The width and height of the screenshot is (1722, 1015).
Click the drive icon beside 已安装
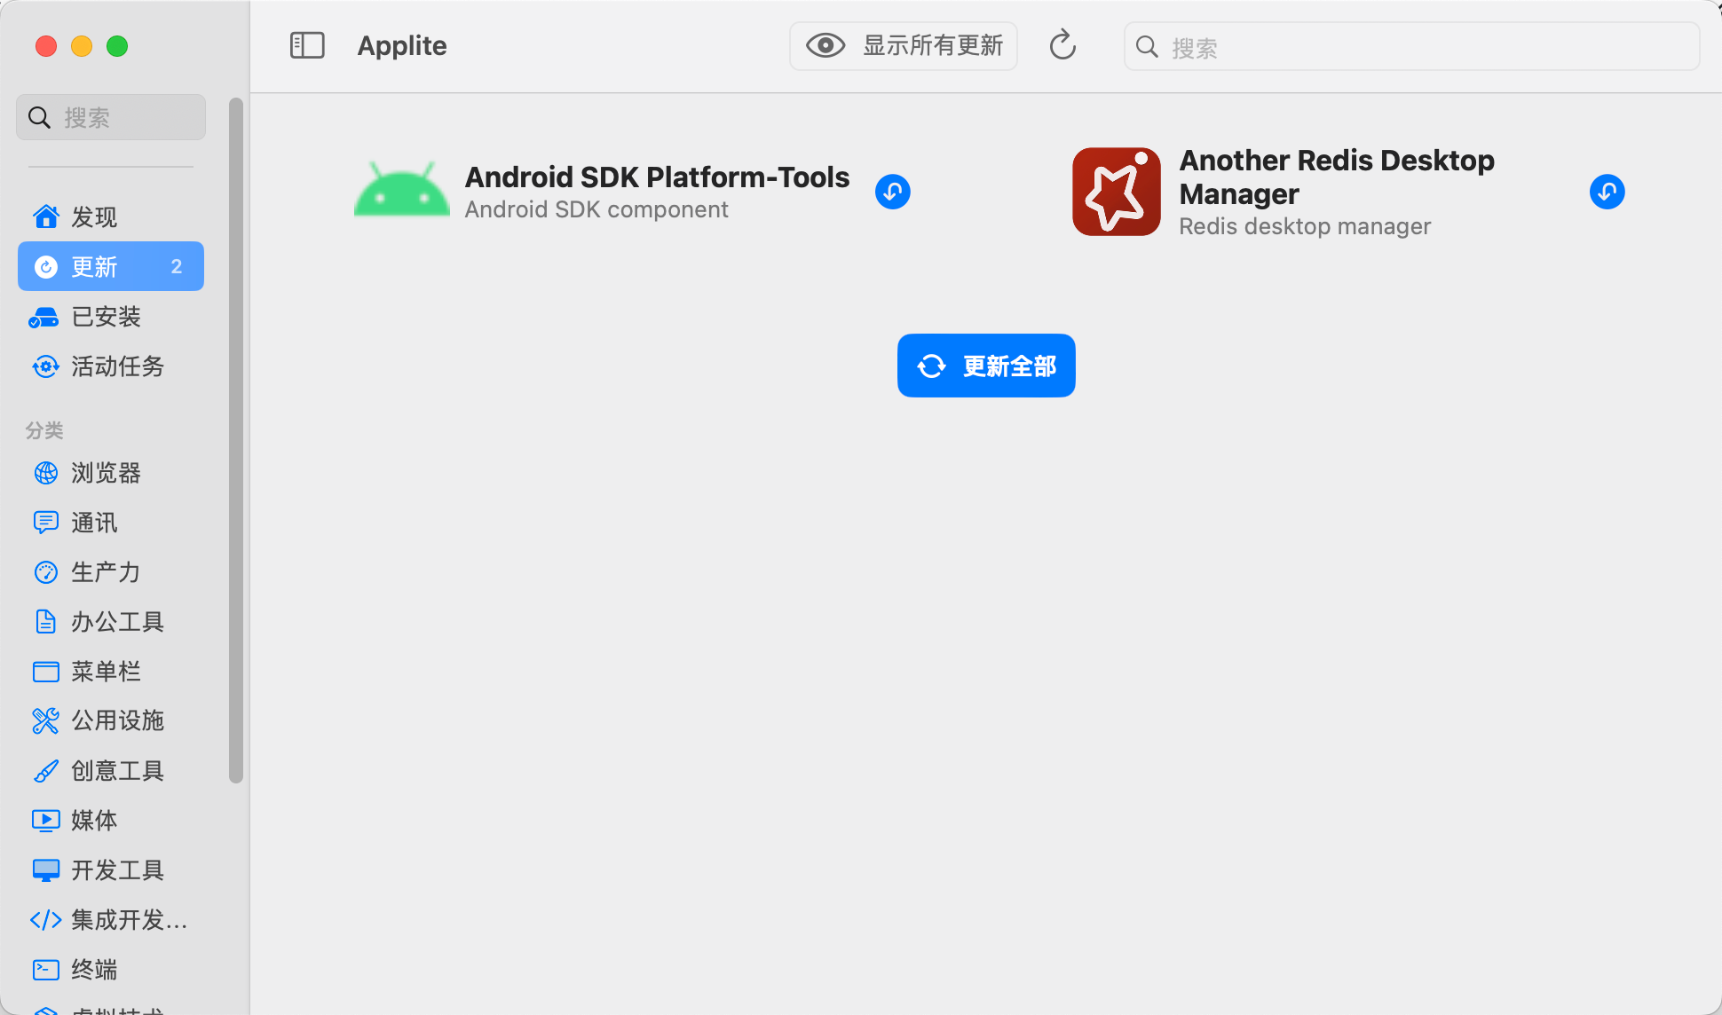click(x=44, y=317)
